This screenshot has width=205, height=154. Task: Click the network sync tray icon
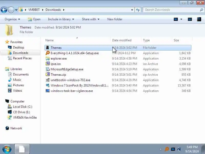click(x=179, y=149)
